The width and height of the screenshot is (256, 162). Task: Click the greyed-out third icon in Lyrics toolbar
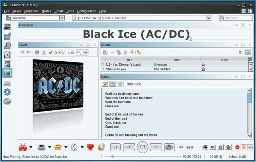click(120, 84)
